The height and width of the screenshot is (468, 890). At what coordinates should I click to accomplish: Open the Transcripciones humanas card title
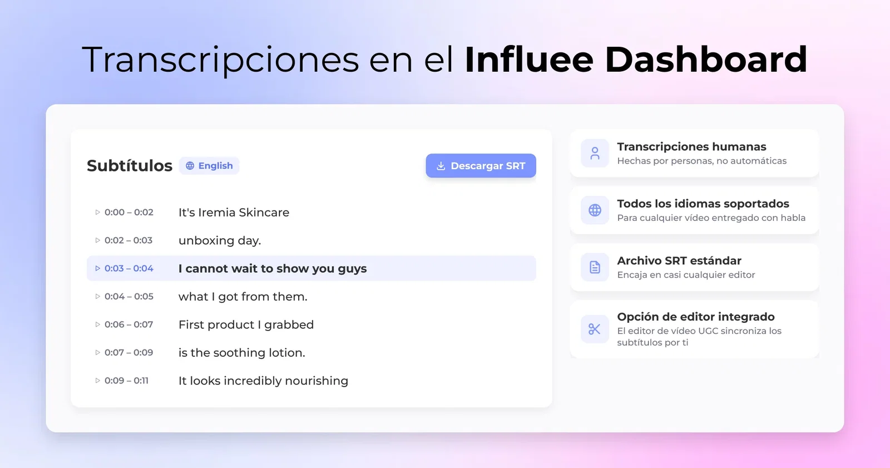coord(691,147)
